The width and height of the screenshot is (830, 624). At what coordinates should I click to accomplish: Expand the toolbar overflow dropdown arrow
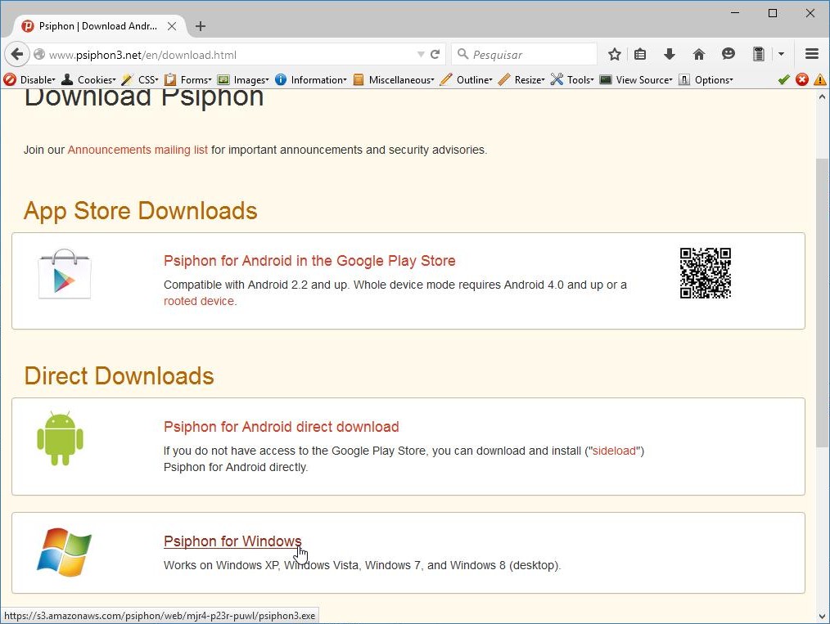point(782,54)
